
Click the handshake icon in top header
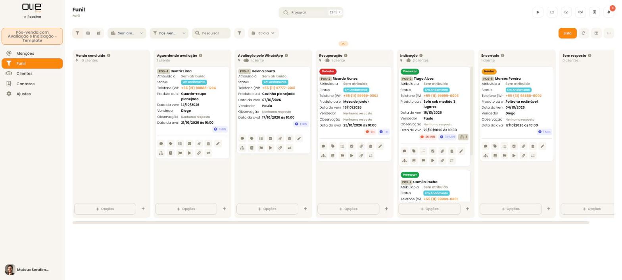point(580,12)
